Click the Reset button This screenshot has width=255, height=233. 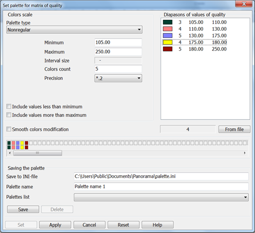[x=124, y=225]
